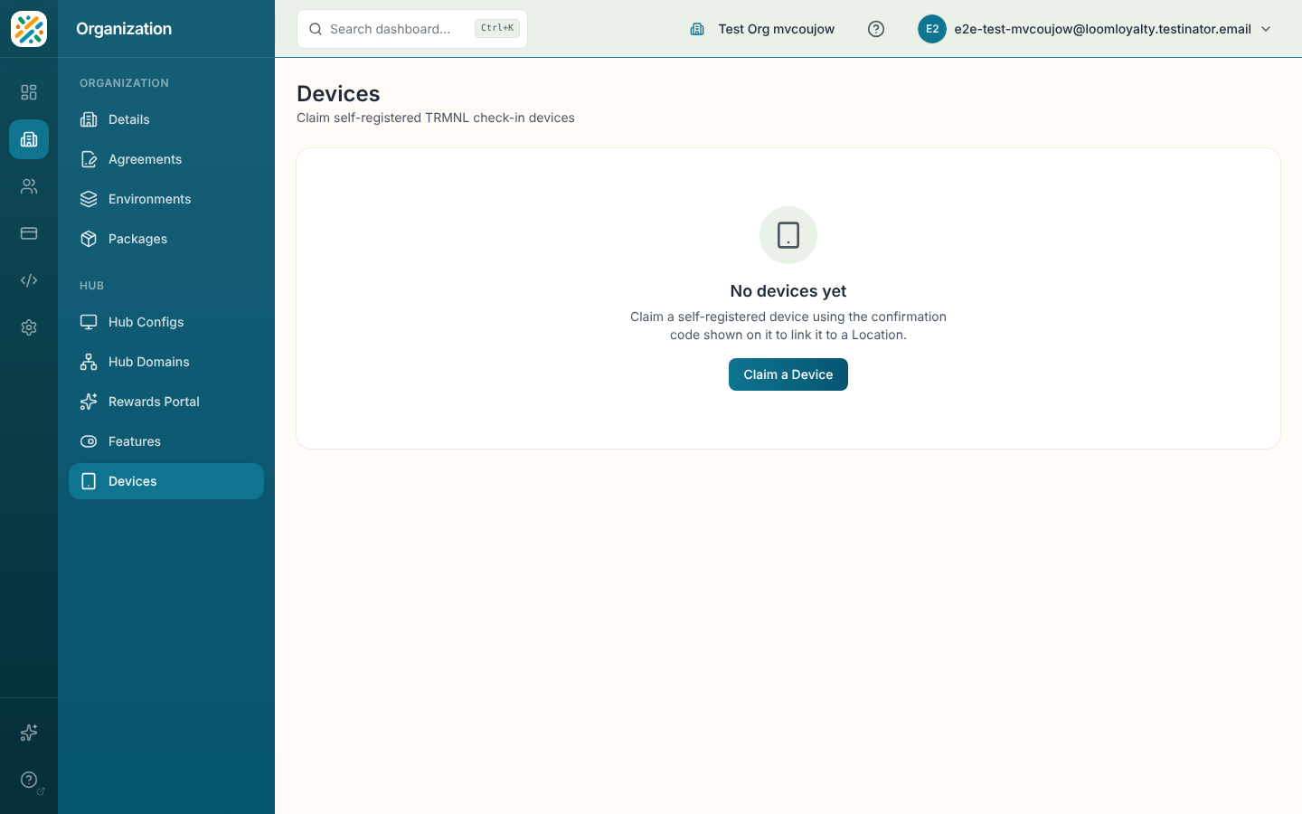Click the tablet icon above No devices yet
The image size is (1302, 814).
[788, 235]
